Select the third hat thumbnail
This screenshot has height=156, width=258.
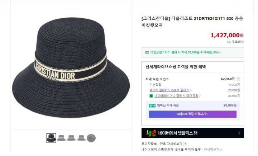point(71,137)
